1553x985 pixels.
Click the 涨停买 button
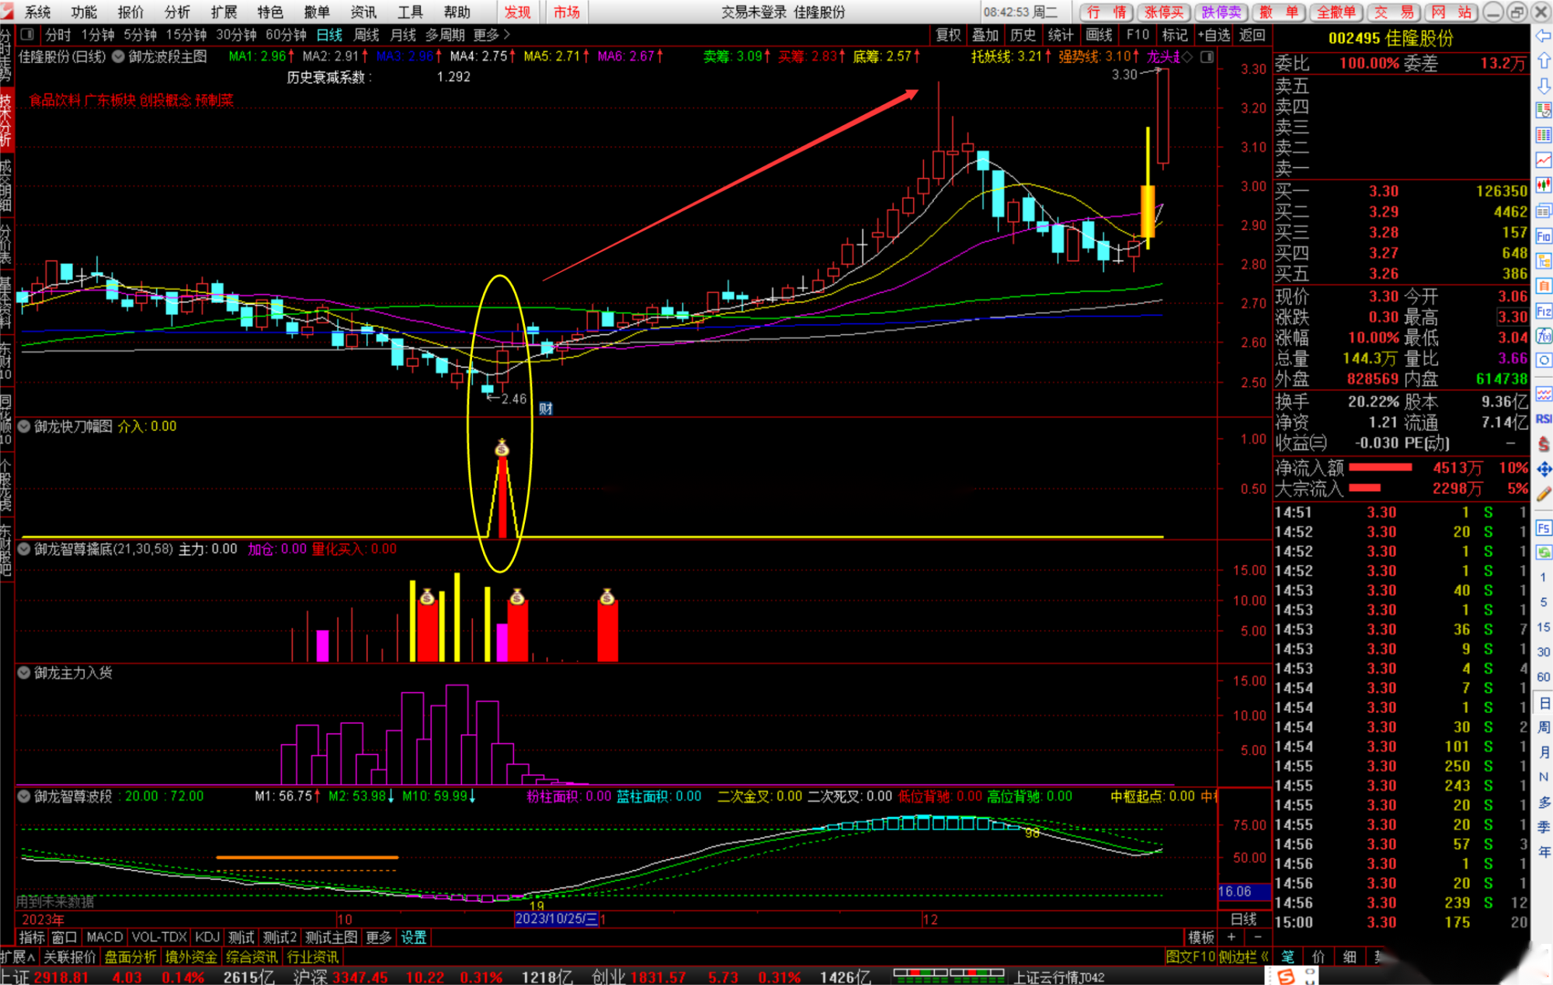pos(1163,12)
